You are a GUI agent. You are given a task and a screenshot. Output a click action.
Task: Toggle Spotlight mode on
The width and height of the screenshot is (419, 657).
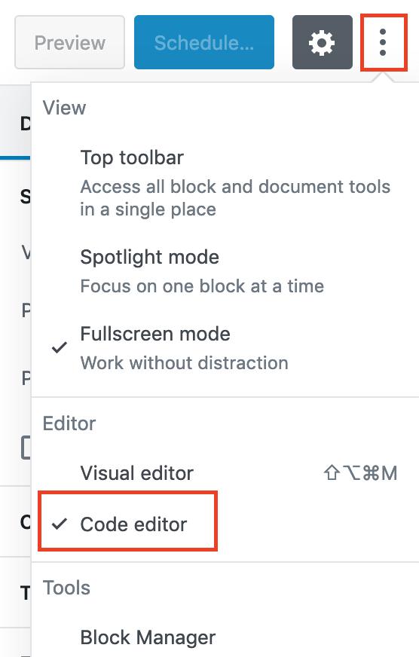click(225, 271)
